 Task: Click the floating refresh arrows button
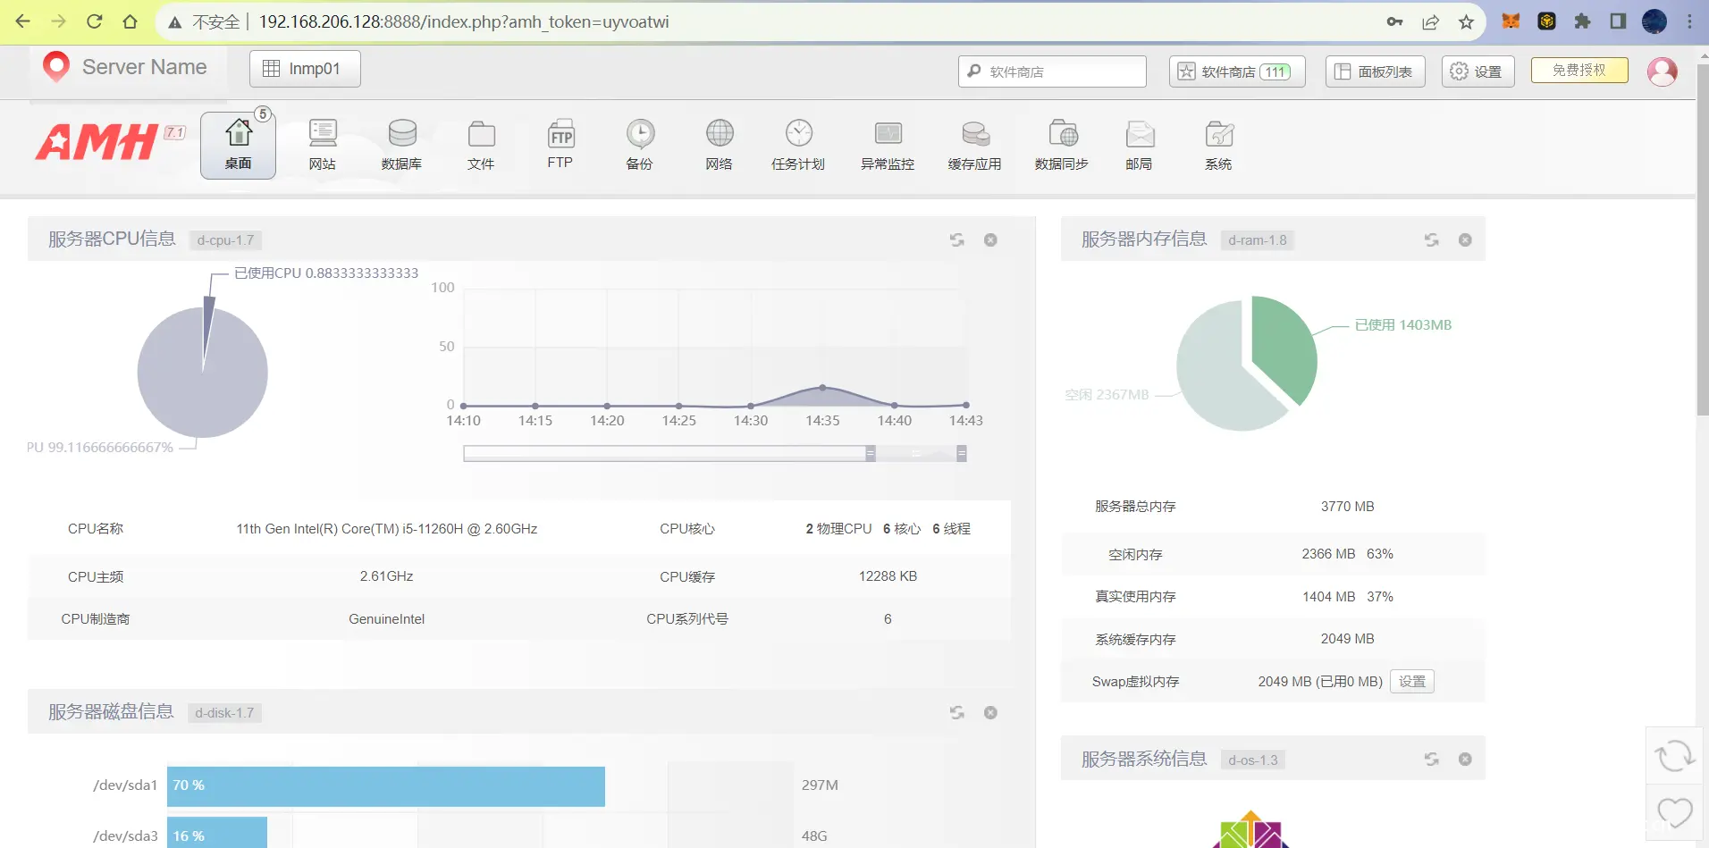tap(1674, 756)
